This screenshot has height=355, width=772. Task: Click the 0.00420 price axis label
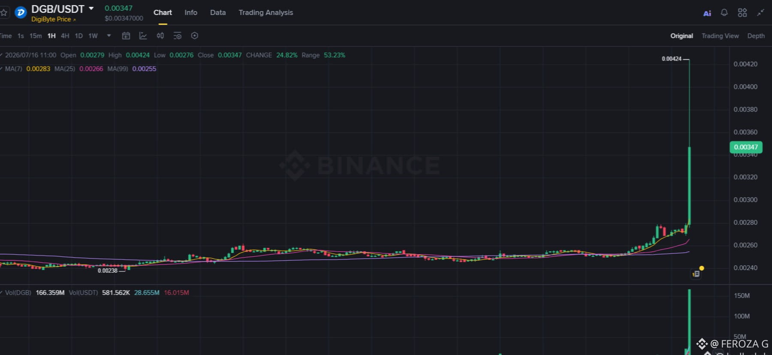(x=745, y=64)
